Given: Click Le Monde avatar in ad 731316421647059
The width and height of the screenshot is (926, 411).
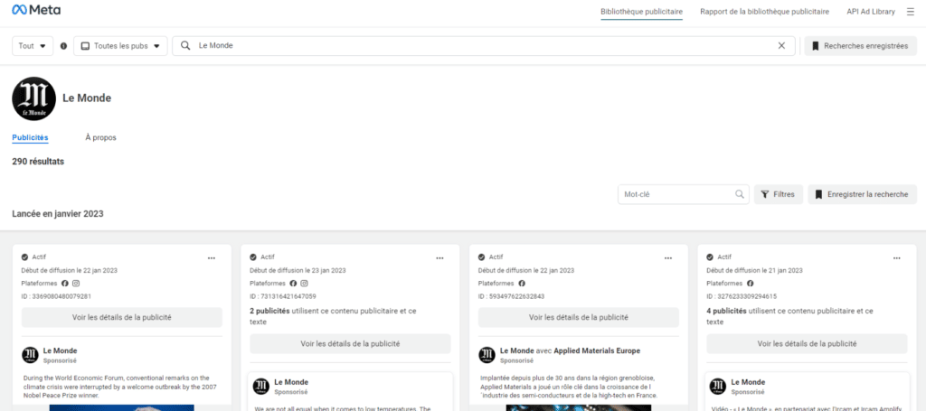Looking at the screenshot, I should (261, 387).
